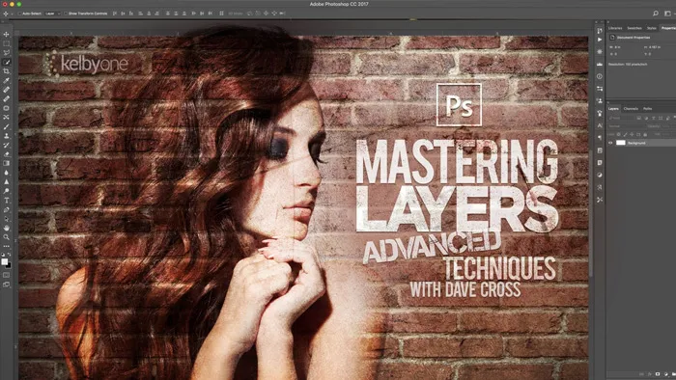Select the Content-Aware Move tool
Image resolution: width=676 pixels, height=380 pixels.
click(6, 117)
